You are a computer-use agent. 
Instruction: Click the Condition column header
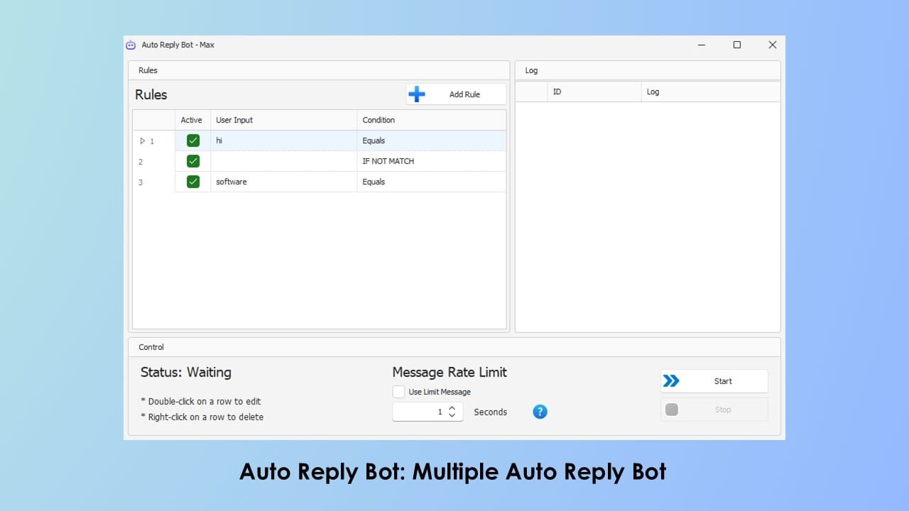[x=379, y=120]
